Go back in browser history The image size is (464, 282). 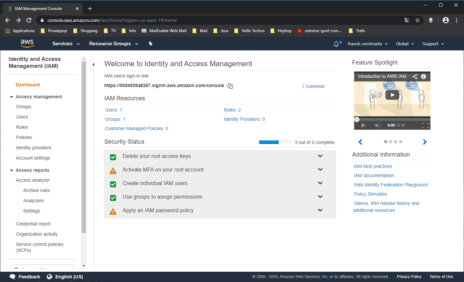click(x=8, y=20)
